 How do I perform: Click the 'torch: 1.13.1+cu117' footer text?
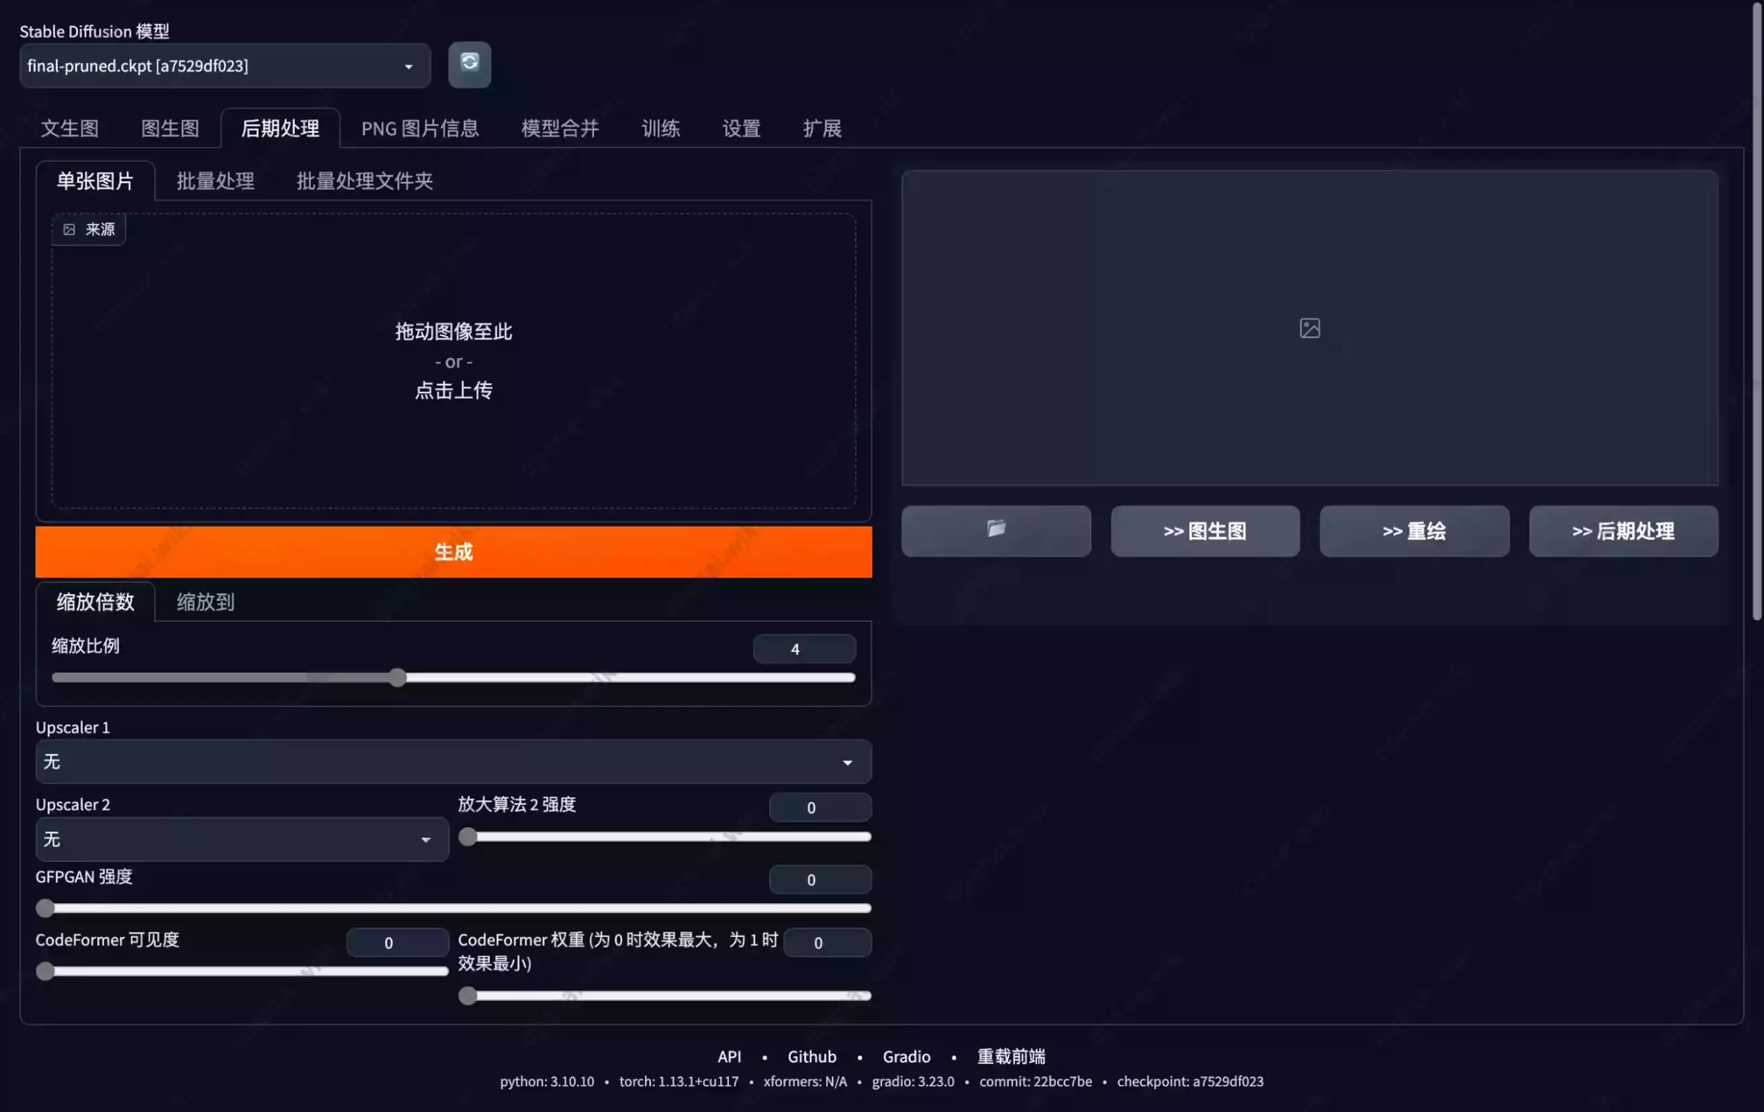(678, 1081)
